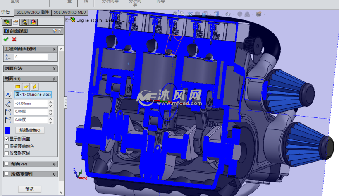Select the Right plane section icon
339x196 pixels.
coord(35,86)
